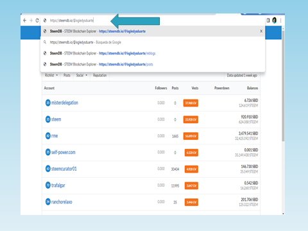Viewport: 308px width, 231px height.
Task: Click the magnifier icon of Google search suggestion
Action: pyautogui.click(x=45, y=42)
